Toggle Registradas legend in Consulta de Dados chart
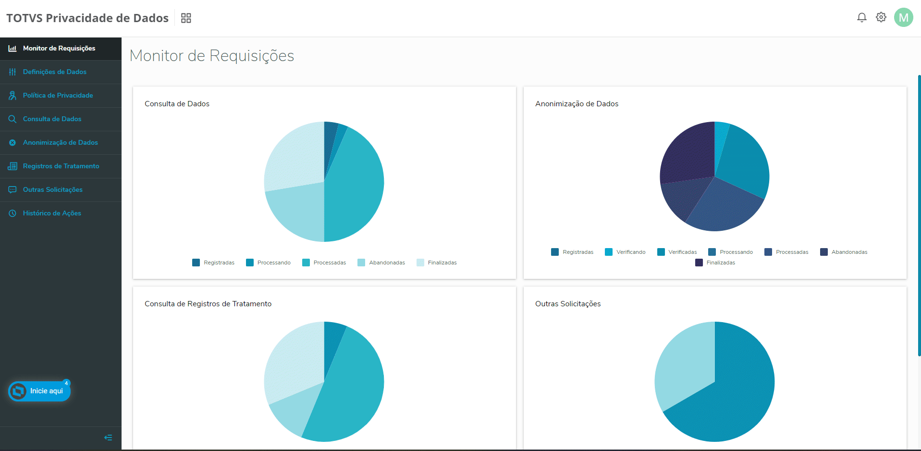 [213, 263]
